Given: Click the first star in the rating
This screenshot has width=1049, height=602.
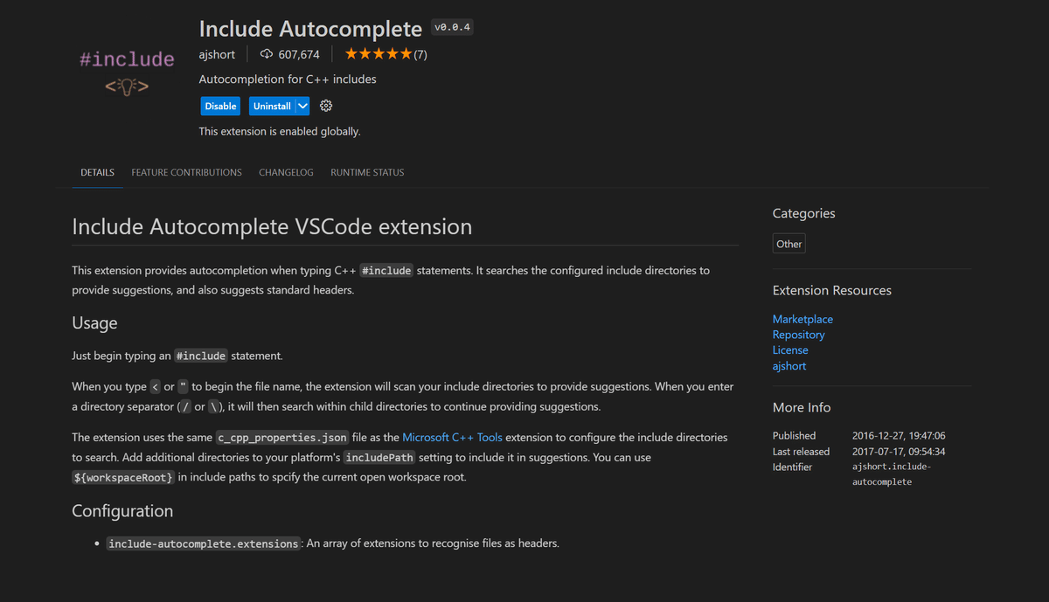Looking at the screenshot, I should tap(350, 52).
